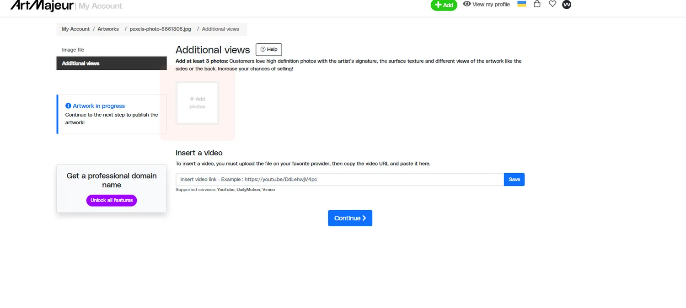Click the Insert a video heading
Screen dimensions: 686x308
[x=199, y=153]
